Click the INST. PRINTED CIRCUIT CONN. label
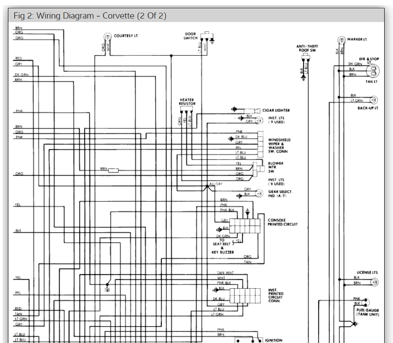The width and height of the screenshot is (393, 343). point(276,295)
